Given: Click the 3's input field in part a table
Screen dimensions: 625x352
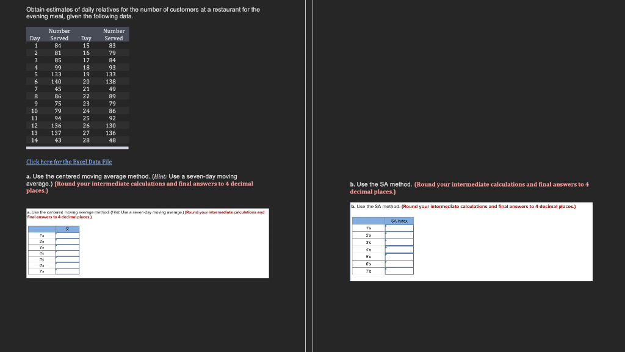Looking at the screenshot, I should pos(67,247).
